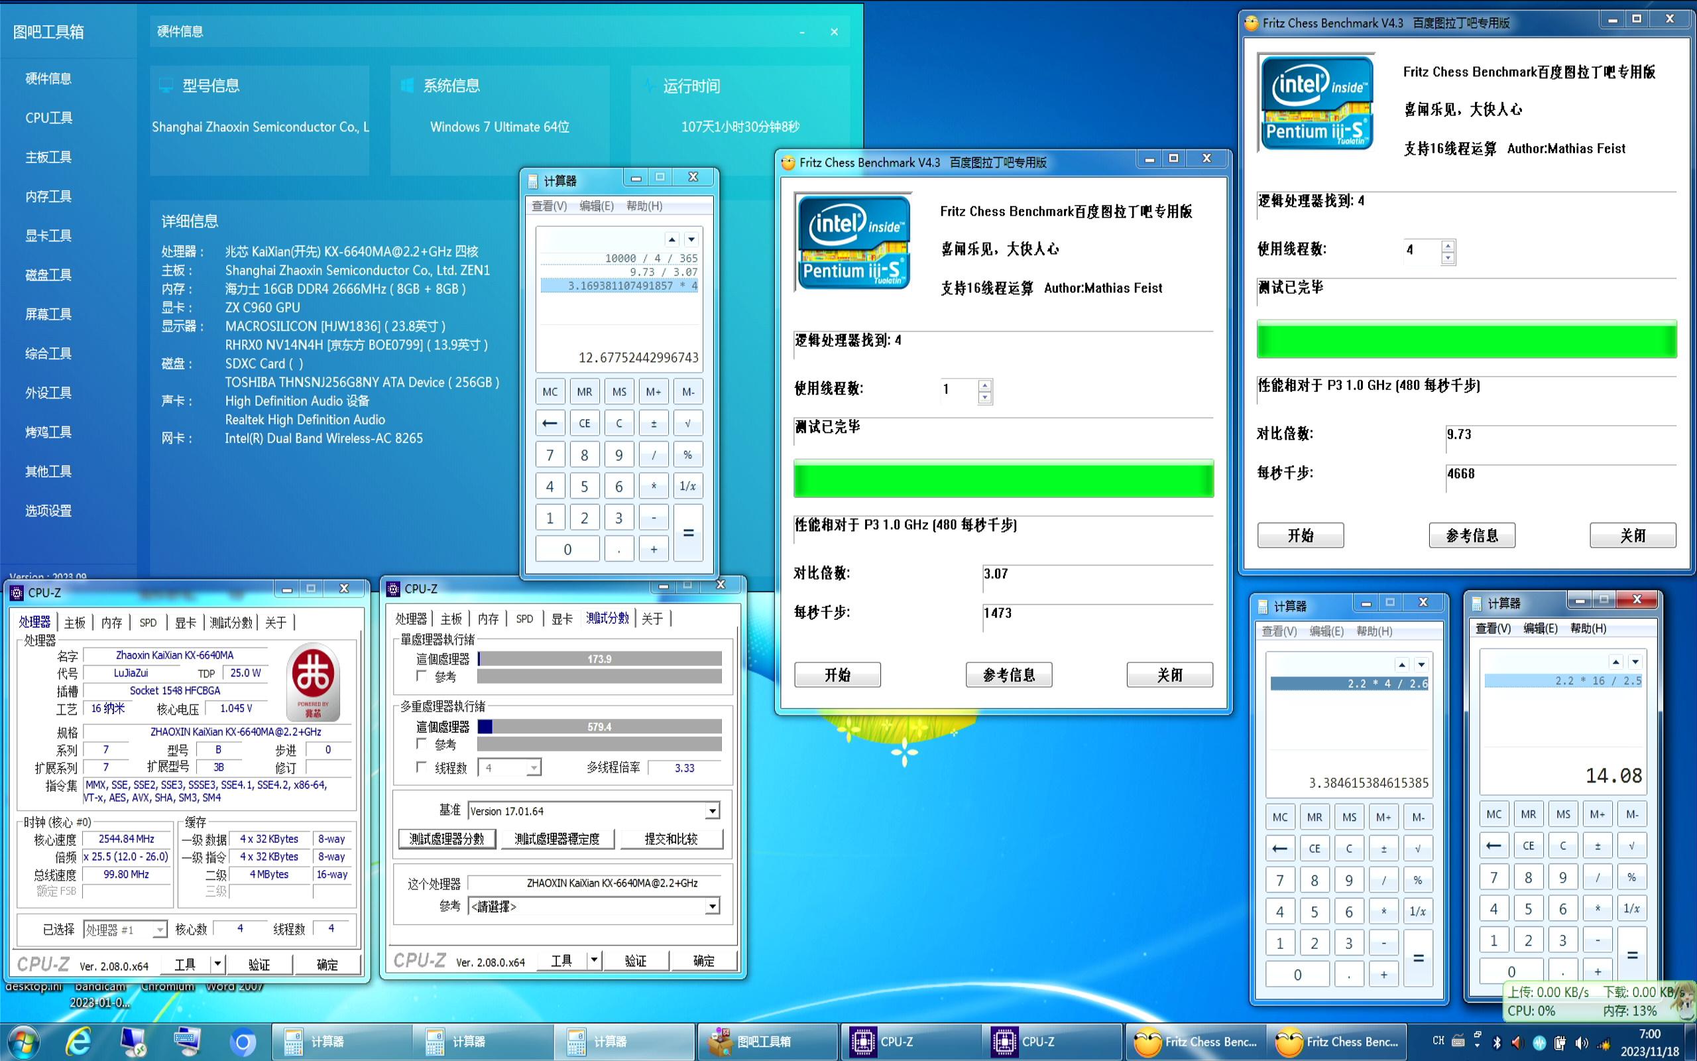The height and width of the screenshot is (1061, 1697).
Task: Click the backspace arrow in the top calculator
Action: pyautogui.click(x=550, y=423)
